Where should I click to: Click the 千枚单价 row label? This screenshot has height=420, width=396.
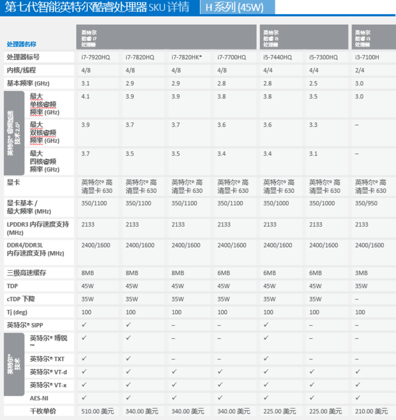click(43, 411)
